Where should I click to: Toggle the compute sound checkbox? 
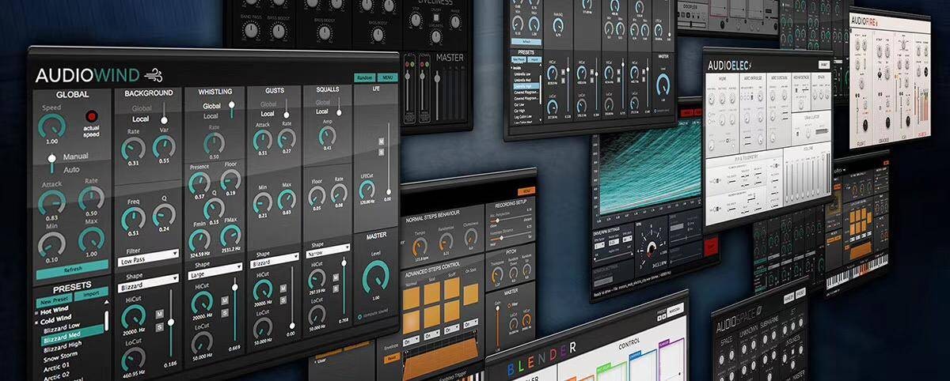pos(359,317)
